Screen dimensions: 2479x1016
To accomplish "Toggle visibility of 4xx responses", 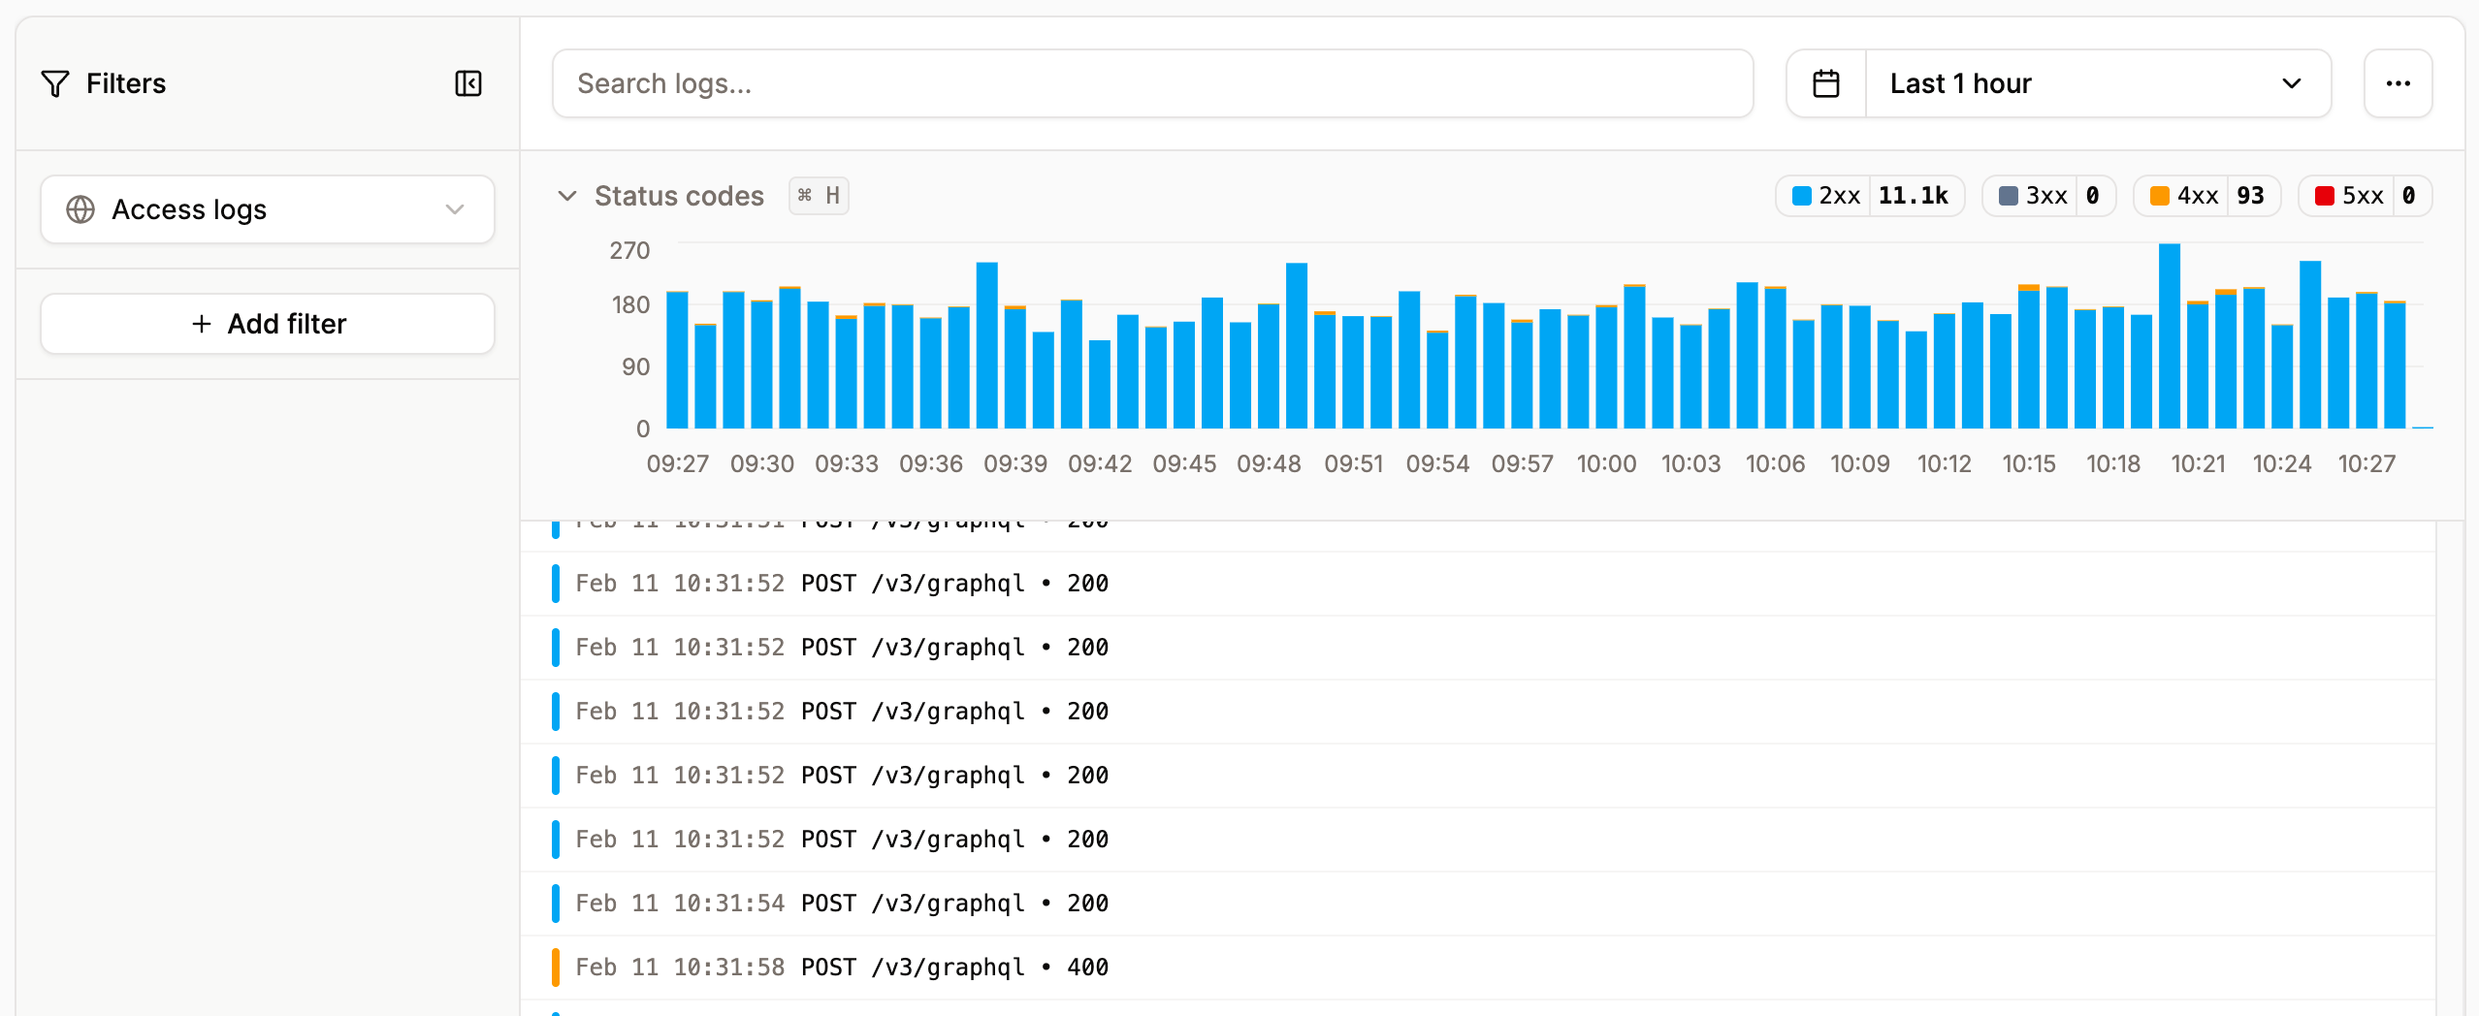I will point(2206,195).
